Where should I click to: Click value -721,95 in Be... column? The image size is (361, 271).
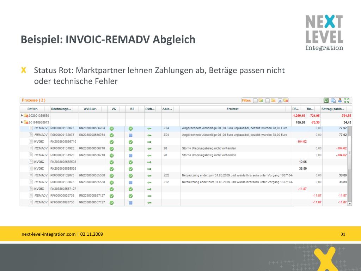point(314,116)
